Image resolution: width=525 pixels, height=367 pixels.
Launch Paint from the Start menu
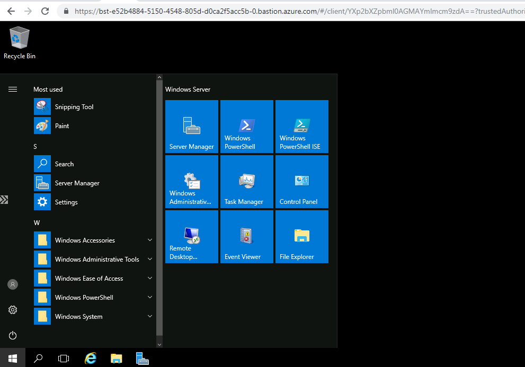click(x=62, y=126)
